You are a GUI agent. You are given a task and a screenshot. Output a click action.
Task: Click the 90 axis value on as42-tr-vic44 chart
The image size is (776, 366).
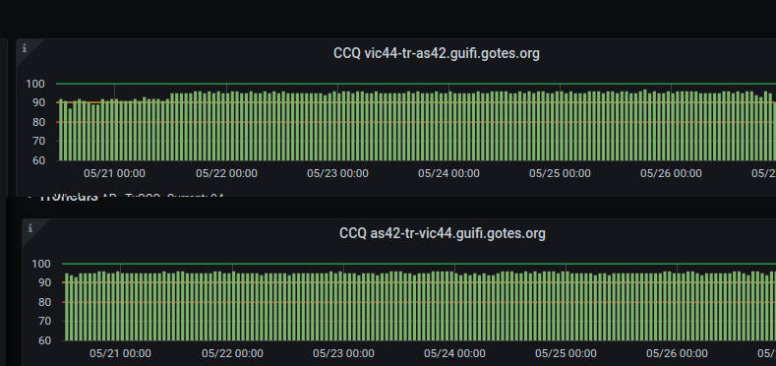(44, 282)
